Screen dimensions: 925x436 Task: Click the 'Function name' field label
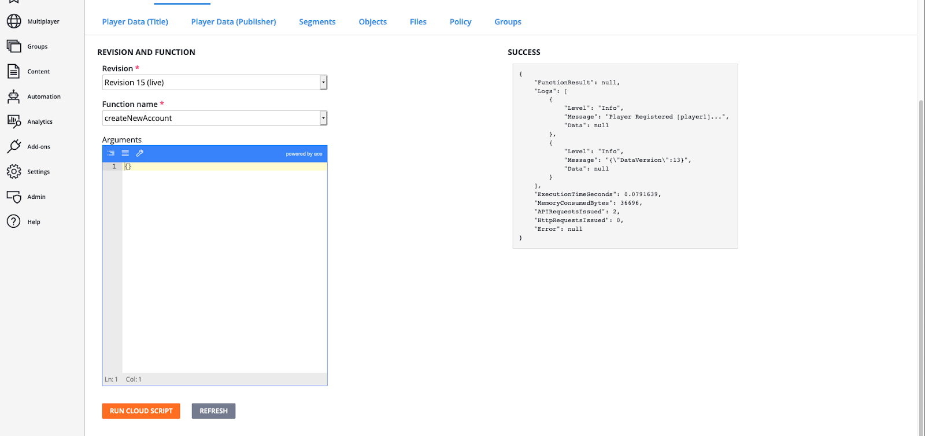pos(130,105)
